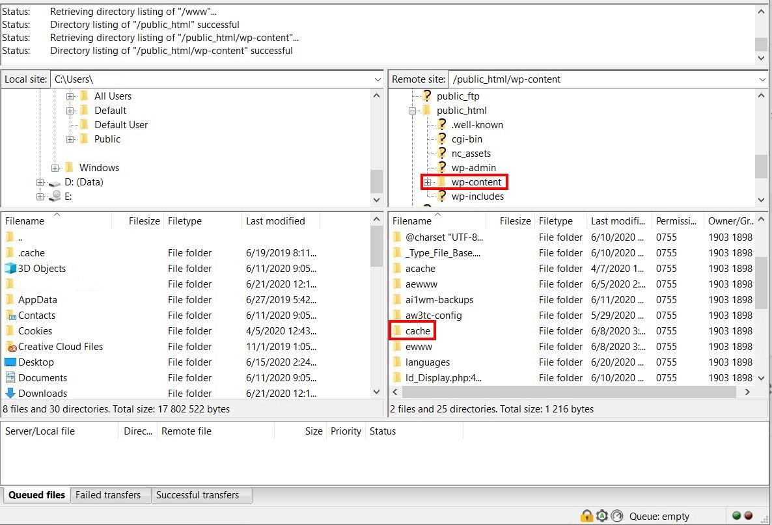Image resolution: width=772 pixels, height=525 pixels.
Task: Select the Creative Cloud Files folder icon
Action: click(10, 347)
